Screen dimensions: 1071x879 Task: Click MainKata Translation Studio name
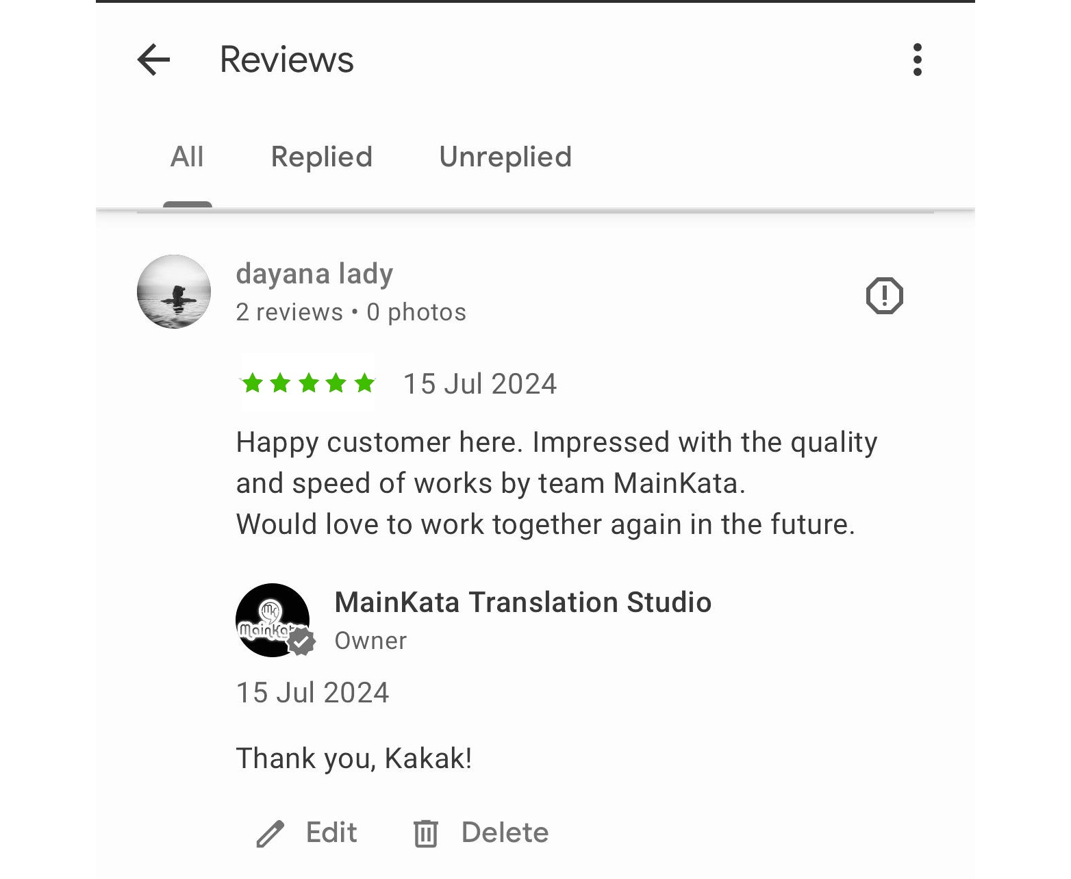point(523,602)
